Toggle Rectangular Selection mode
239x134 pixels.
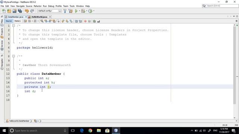[x=58, y=21]
